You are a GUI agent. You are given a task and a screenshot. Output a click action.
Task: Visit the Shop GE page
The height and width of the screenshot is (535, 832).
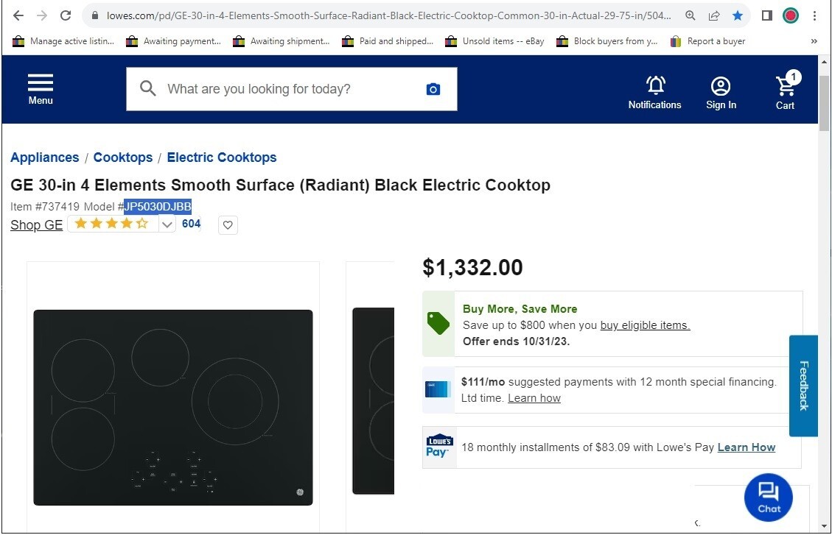coord(36,225)
